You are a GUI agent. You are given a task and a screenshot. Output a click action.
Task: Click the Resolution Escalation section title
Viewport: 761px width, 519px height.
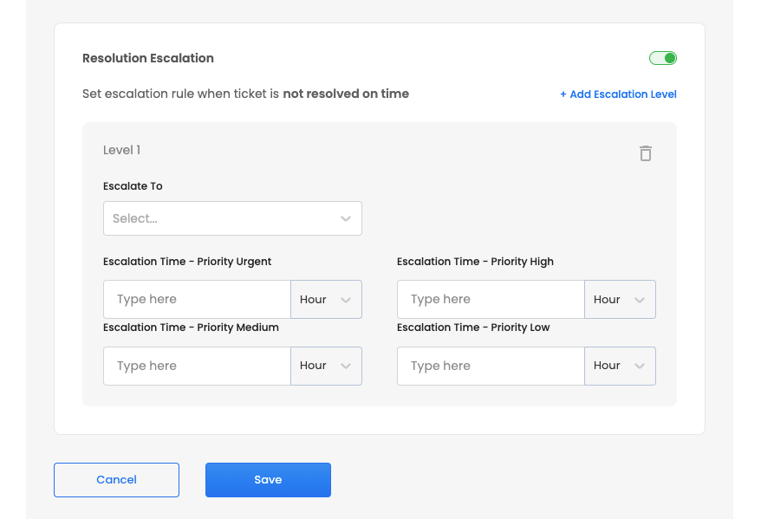(x=148, y=58)
